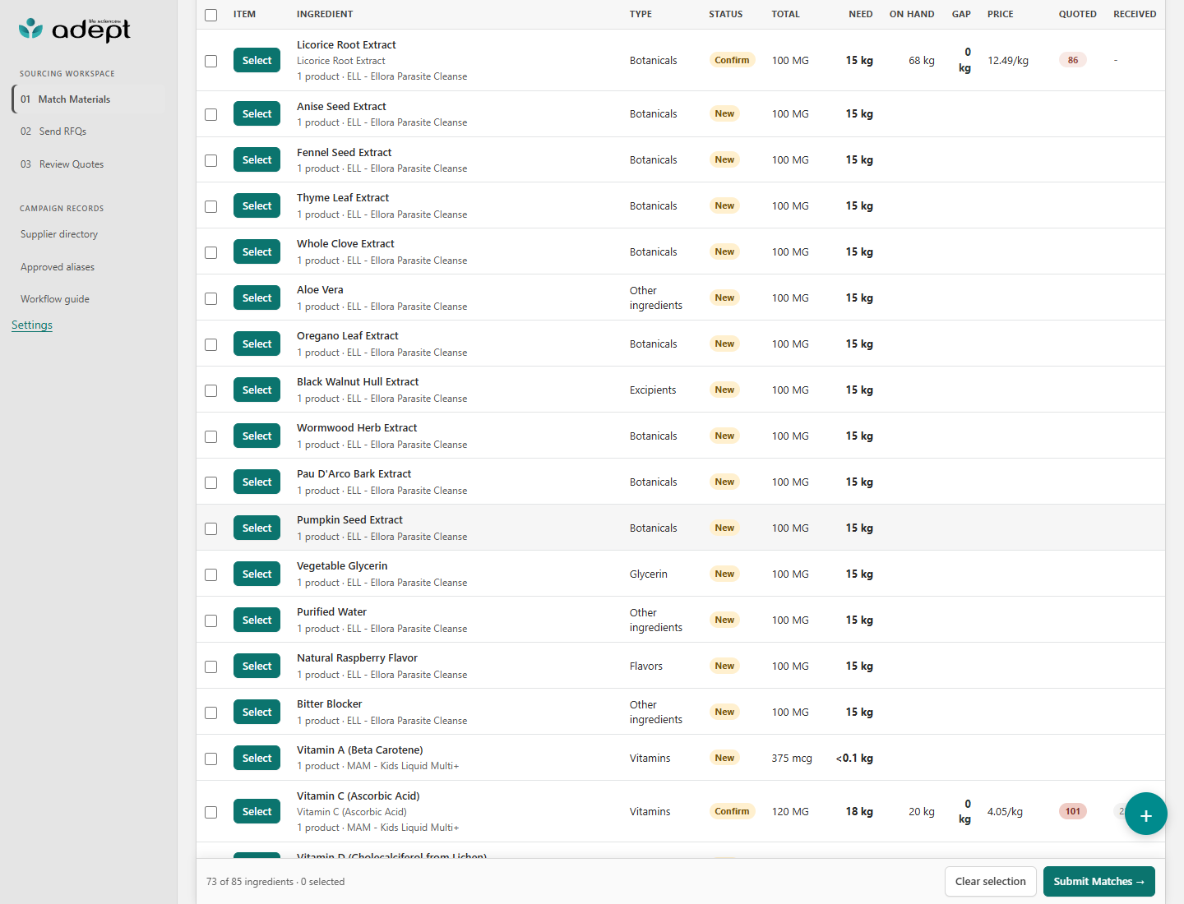Click the New status badge for Fennel Seed Extract
Image resolution: width=1184 pixels, height=904 pixels.
click(724, 159)
